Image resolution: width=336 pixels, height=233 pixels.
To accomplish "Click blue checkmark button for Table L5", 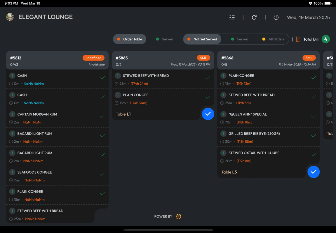I will click(314, 172).
